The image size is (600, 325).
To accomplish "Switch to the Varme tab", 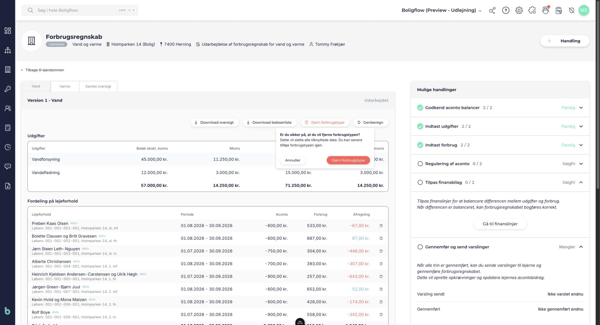I will tap(65, 86).
